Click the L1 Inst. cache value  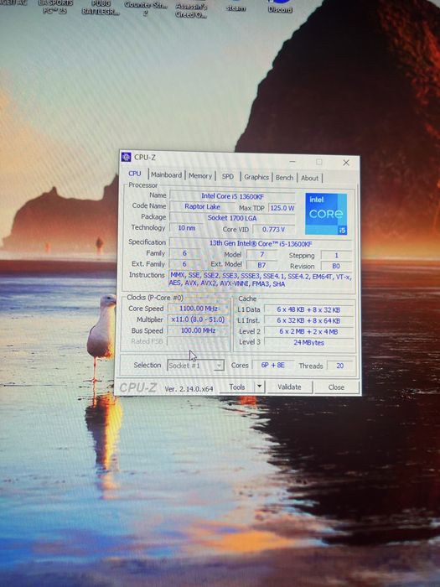[x=308, y=321]
